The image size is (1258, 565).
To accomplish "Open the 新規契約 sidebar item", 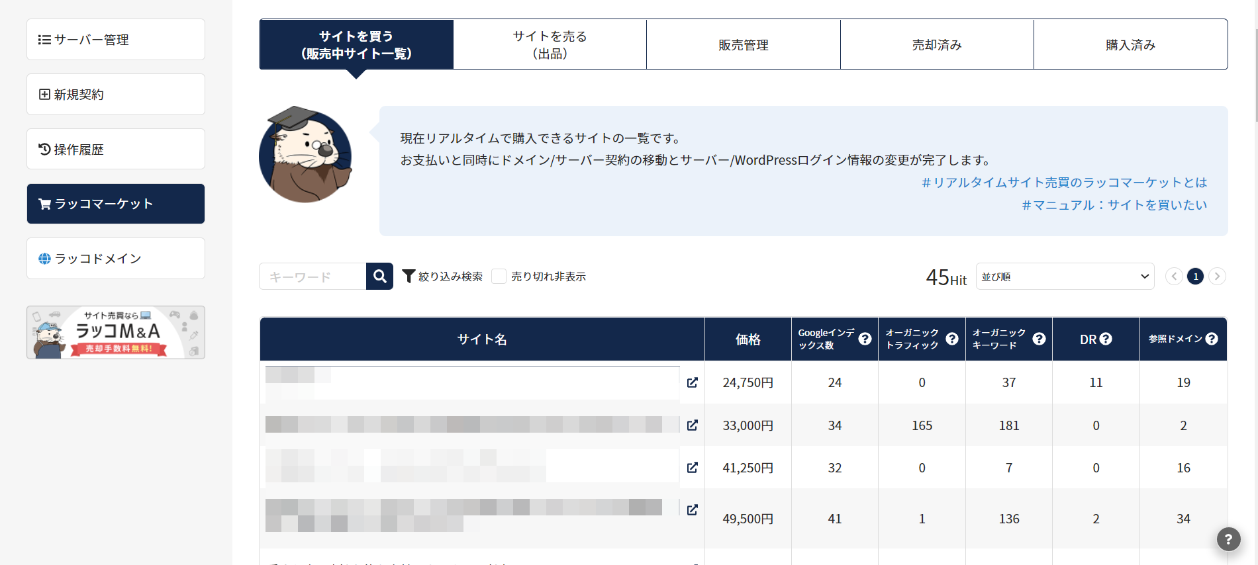I will click(x=116, y=95).
